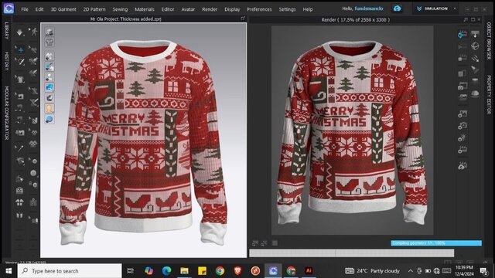Open the Render menu
Screen dimensions: 495x278
coord(210,9)
